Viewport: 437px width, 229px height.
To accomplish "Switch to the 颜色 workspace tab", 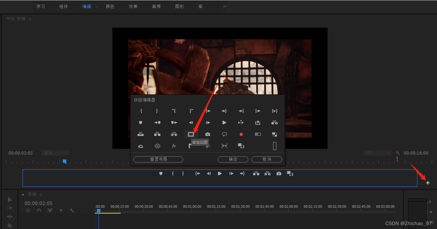I will tap(110, 6).
